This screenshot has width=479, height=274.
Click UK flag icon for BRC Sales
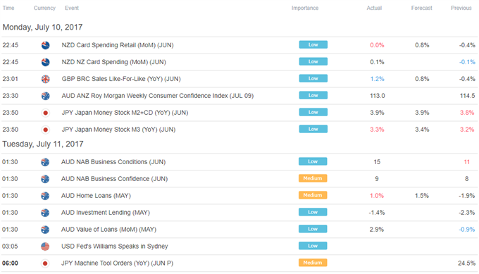pyautogui.click(x=46, y=79)
